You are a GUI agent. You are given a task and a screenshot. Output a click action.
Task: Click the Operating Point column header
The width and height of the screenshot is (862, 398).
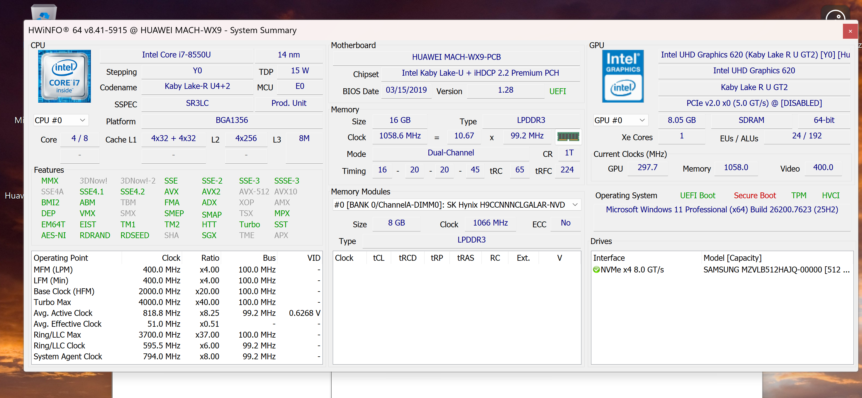coord(77,258)
